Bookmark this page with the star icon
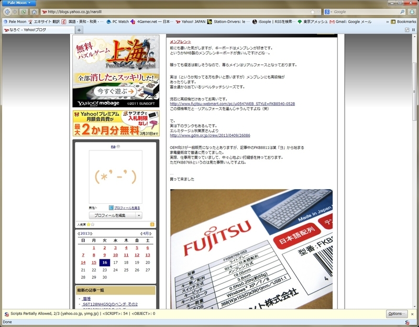This screenshot has height=327, width=419. [x=313, y=12]
